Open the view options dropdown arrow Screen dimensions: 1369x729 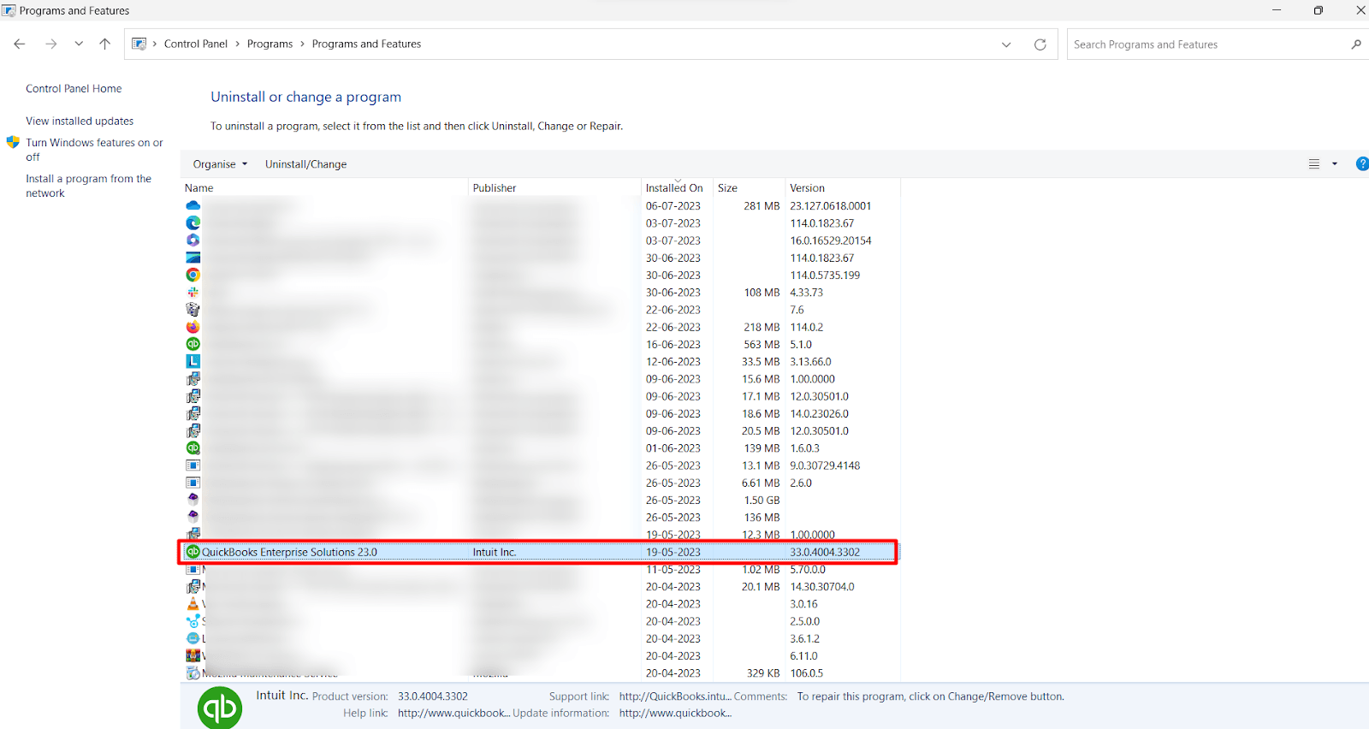click(1335, 163)
